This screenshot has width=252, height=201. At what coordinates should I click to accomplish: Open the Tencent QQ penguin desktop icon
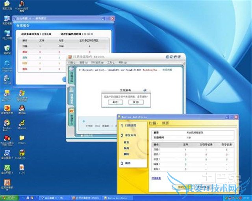(x=22, y=109)
